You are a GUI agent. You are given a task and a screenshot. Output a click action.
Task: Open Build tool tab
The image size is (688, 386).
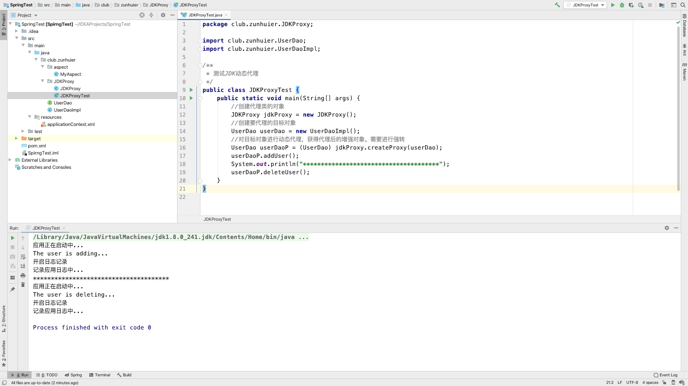pos(124,375)
